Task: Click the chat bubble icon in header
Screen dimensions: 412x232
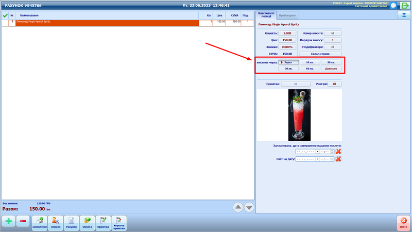Action: point(393,5)
